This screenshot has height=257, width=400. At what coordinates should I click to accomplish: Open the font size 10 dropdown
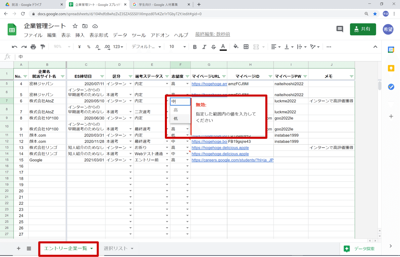coord(178,47)
